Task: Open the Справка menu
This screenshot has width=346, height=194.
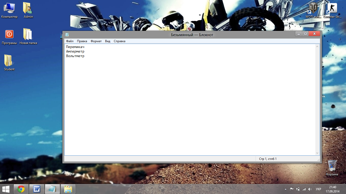Action: [x=120, y=41]
